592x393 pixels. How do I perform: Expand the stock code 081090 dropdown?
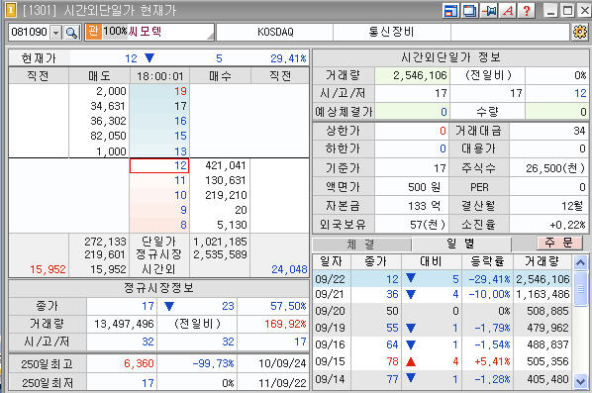click(55, 33)
